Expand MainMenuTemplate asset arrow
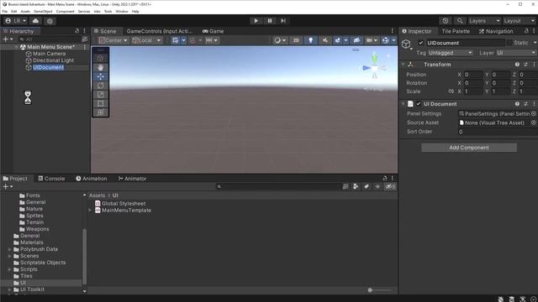538x302 pixels. point(90,211)
